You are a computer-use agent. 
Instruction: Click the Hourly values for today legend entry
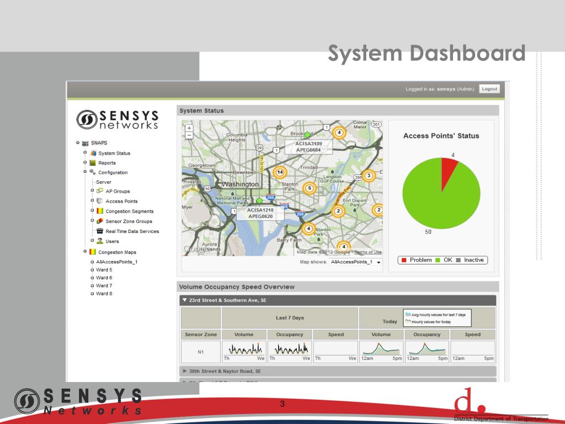point(428,322)
